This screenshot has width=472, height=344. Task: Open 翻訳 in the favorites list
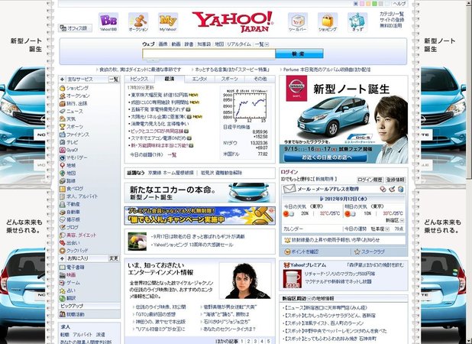tap(68, 298)
